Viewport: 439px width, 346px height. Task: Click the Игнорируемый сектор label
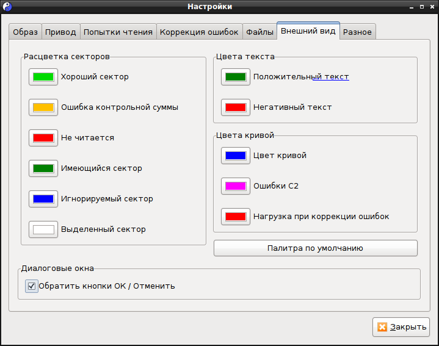pos(107,199)
